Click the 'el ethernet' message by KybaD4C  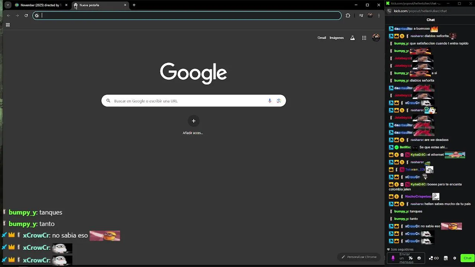click(x=435, y=155)
